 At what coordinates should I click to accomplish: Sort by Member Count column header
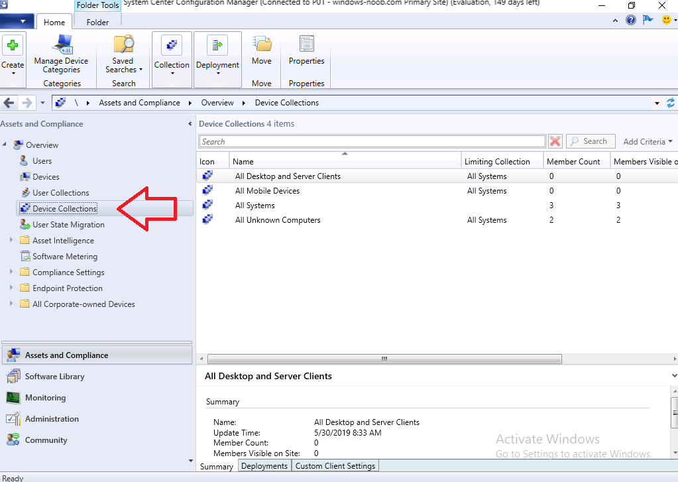577,161
